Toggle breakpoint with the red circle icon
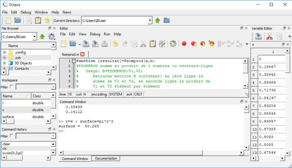The width and height of the screenshot is (292, 168). coord(184,44)
